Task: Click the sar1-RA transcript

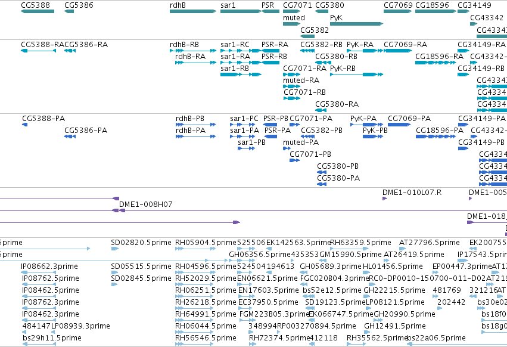Action: point(241,63)
